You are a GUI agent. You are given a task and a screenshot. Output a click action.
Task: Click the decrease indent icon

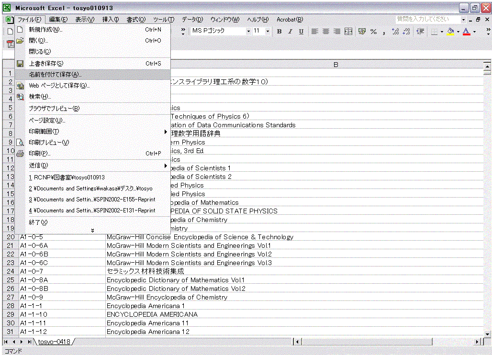click(420, 32)
